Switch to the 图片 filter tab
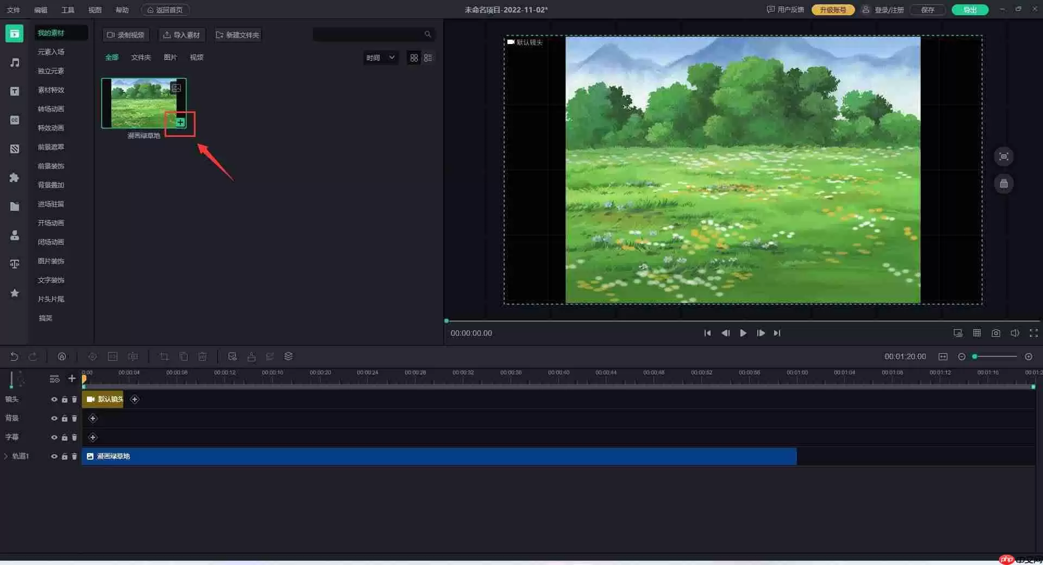 point(170,57)
